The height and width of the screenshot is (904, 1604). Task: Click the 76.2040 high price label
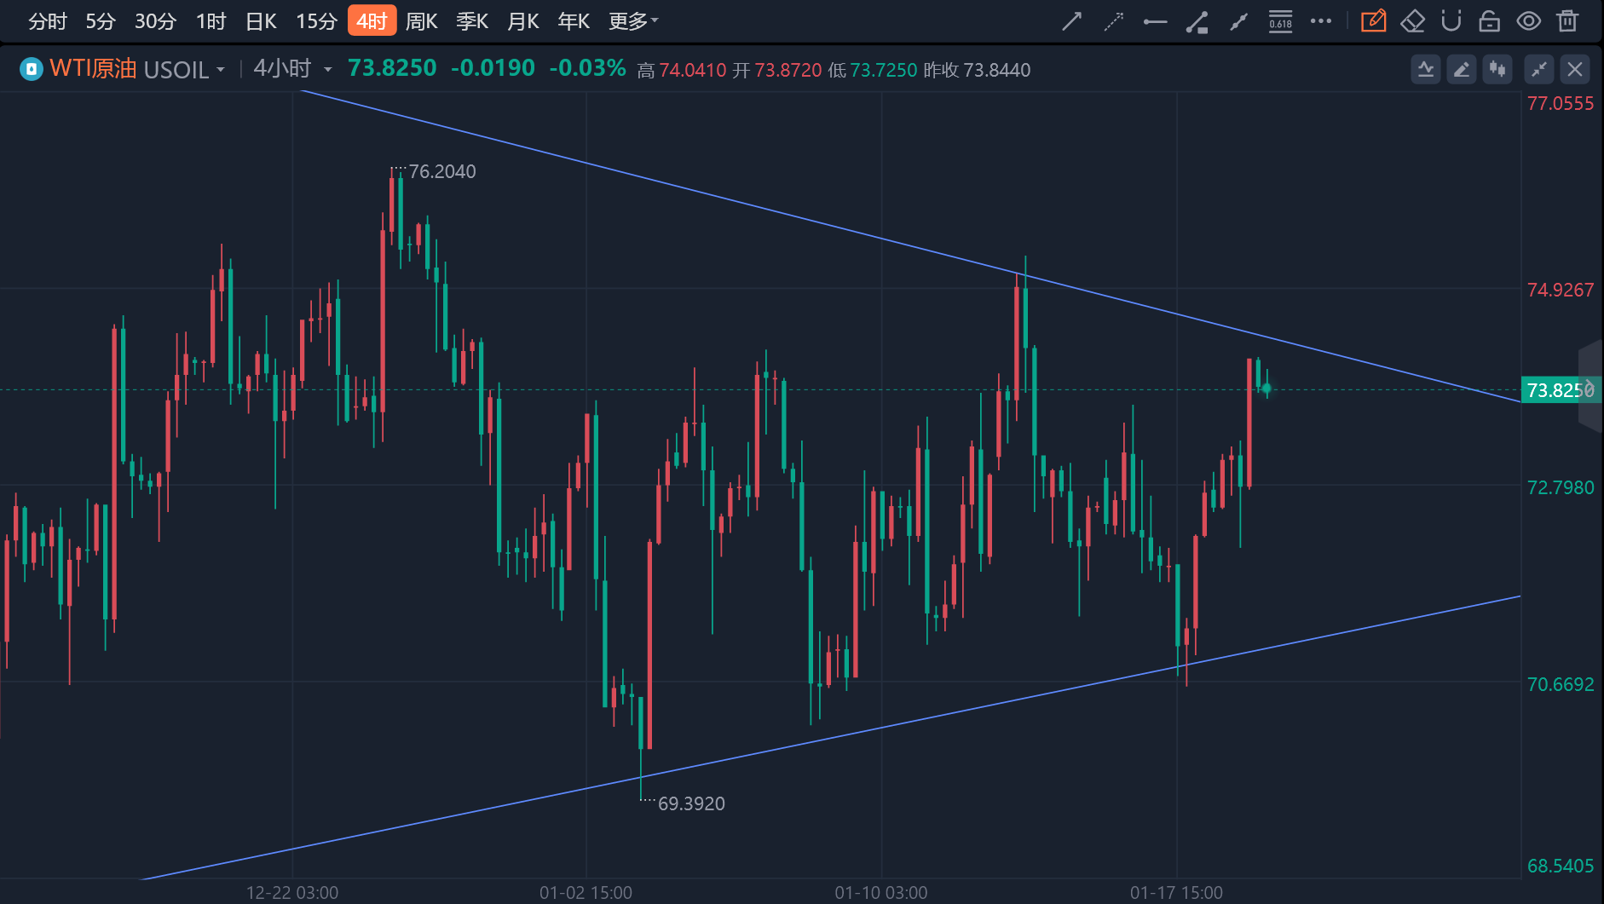pyautogui.click(x=442, y=171)
